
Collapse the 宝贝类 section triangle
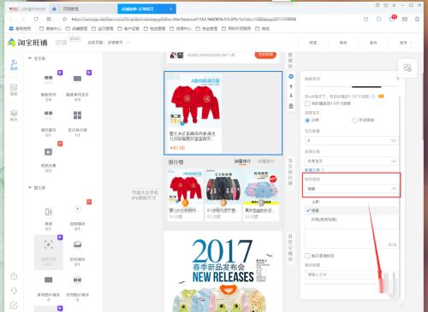pos(30,58)
